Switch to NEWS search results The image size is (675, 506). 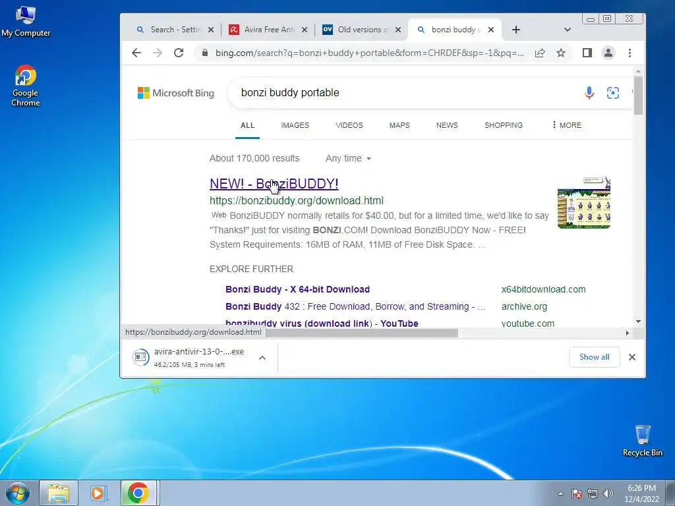(447, 125)
